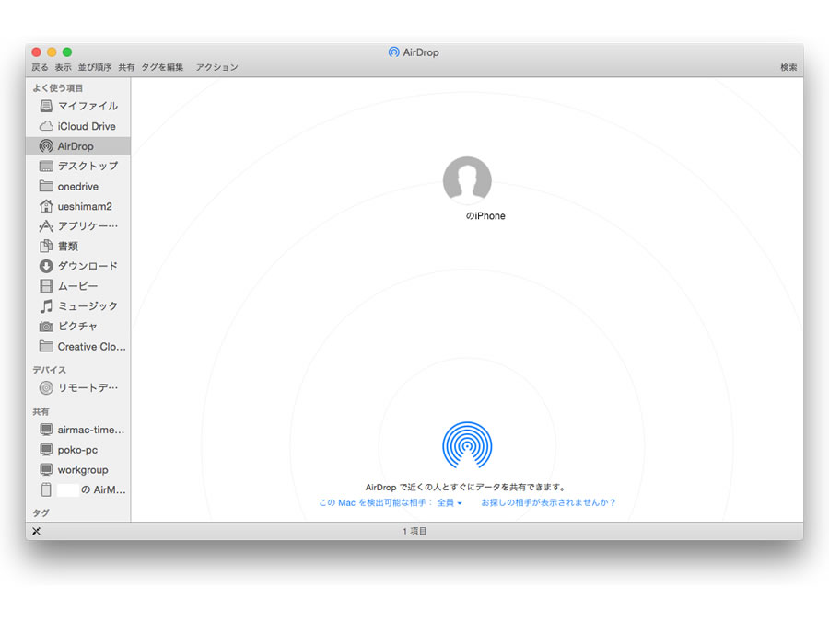Image resolution: width=829 pixels, height=621 pixels.
Task: Click the のiPhone device label
Action: point(485,216)
